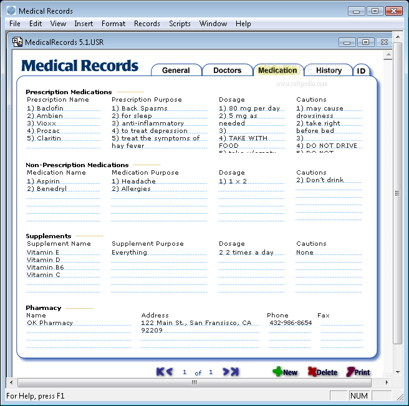
Task: Click the Print button
Action: click(358, 372)
